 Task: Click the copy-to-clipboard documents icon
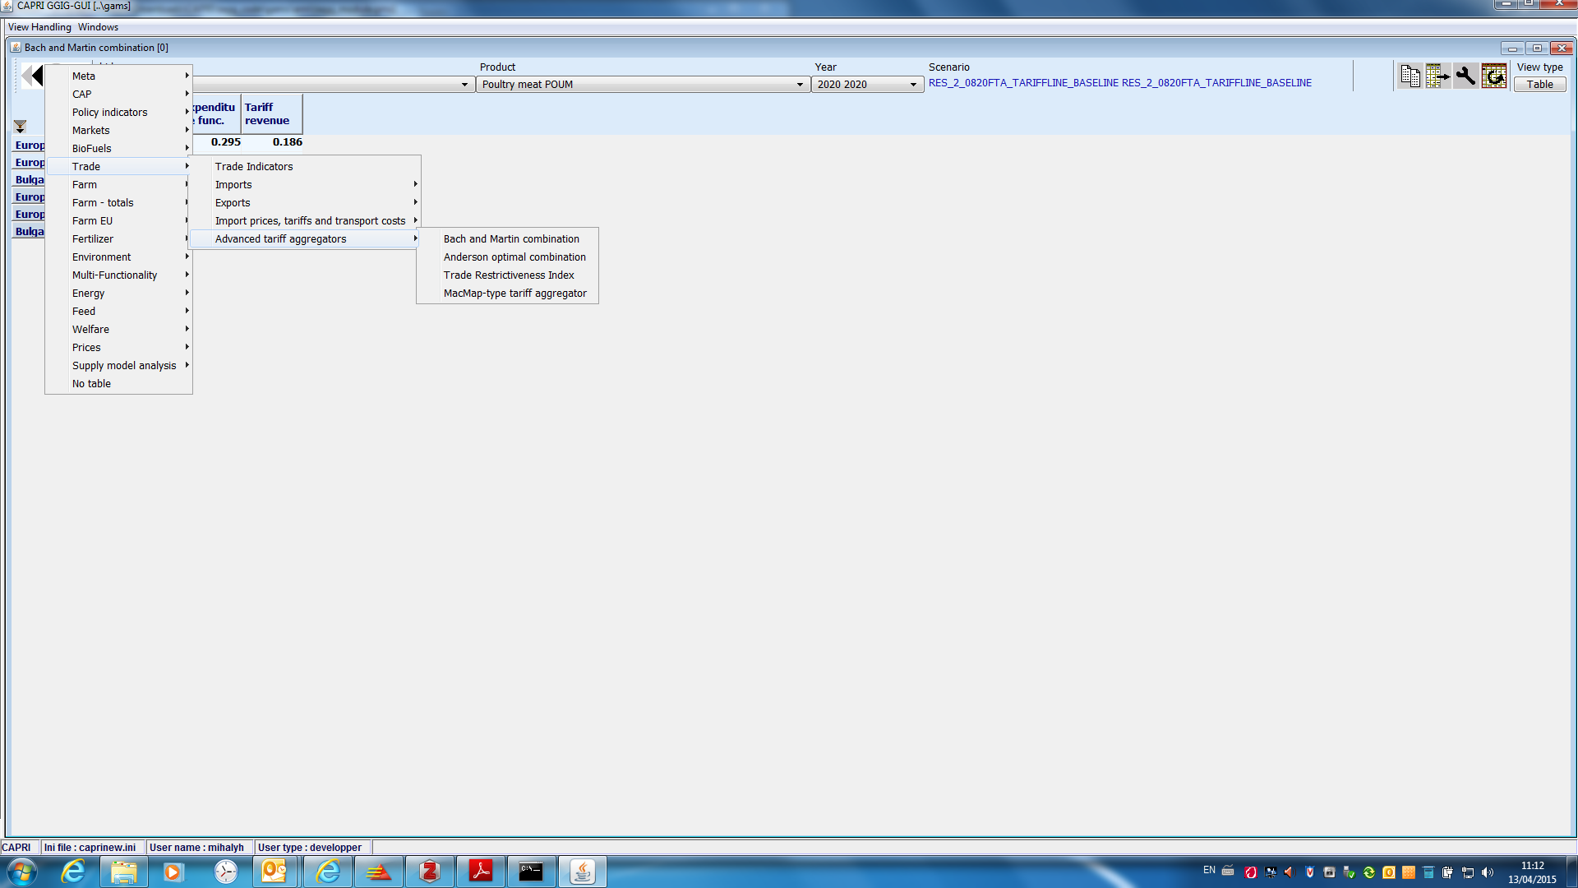tap(1410, 76)
